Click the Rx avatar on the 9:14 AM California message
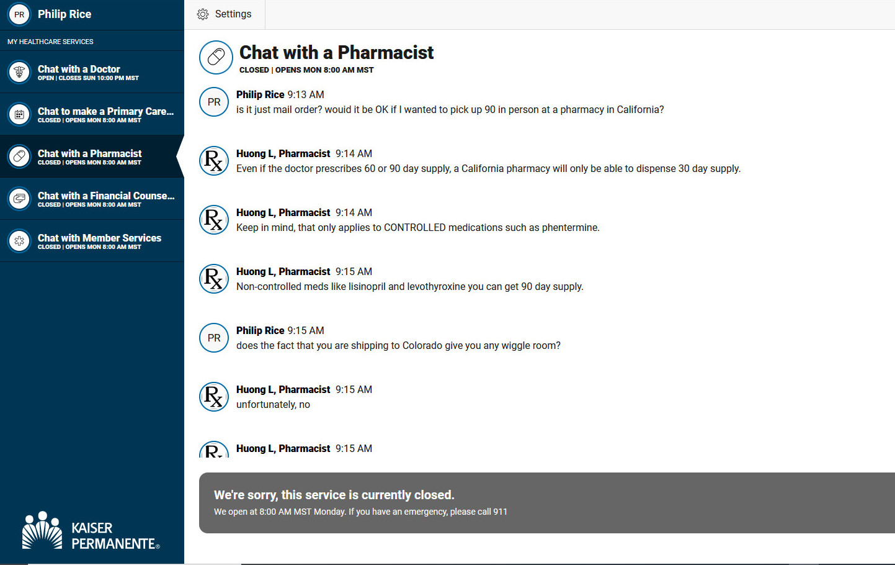 click(x=214, y=161)
